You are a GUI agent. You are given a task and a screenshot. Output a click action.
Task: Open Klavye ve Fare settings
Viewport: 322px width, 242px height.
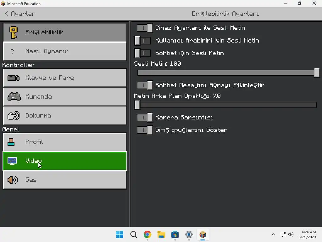pos(65,78)
